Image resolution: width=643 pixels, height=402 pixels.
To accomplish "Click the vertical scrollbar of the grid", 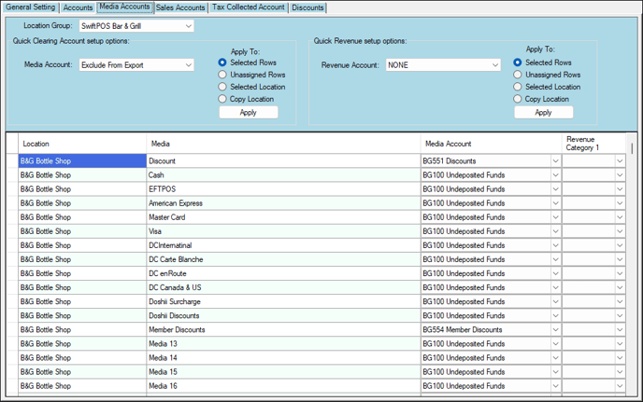I will tap(635, 270).
